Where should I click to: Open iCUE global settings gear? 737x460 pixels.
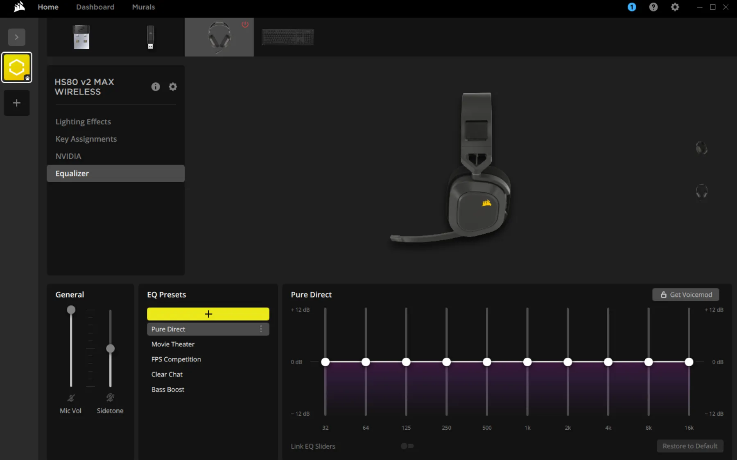pos(675,7)
